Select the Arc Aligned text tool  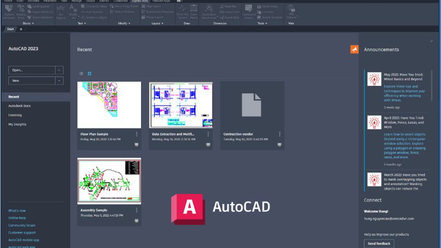click(61, 12)
